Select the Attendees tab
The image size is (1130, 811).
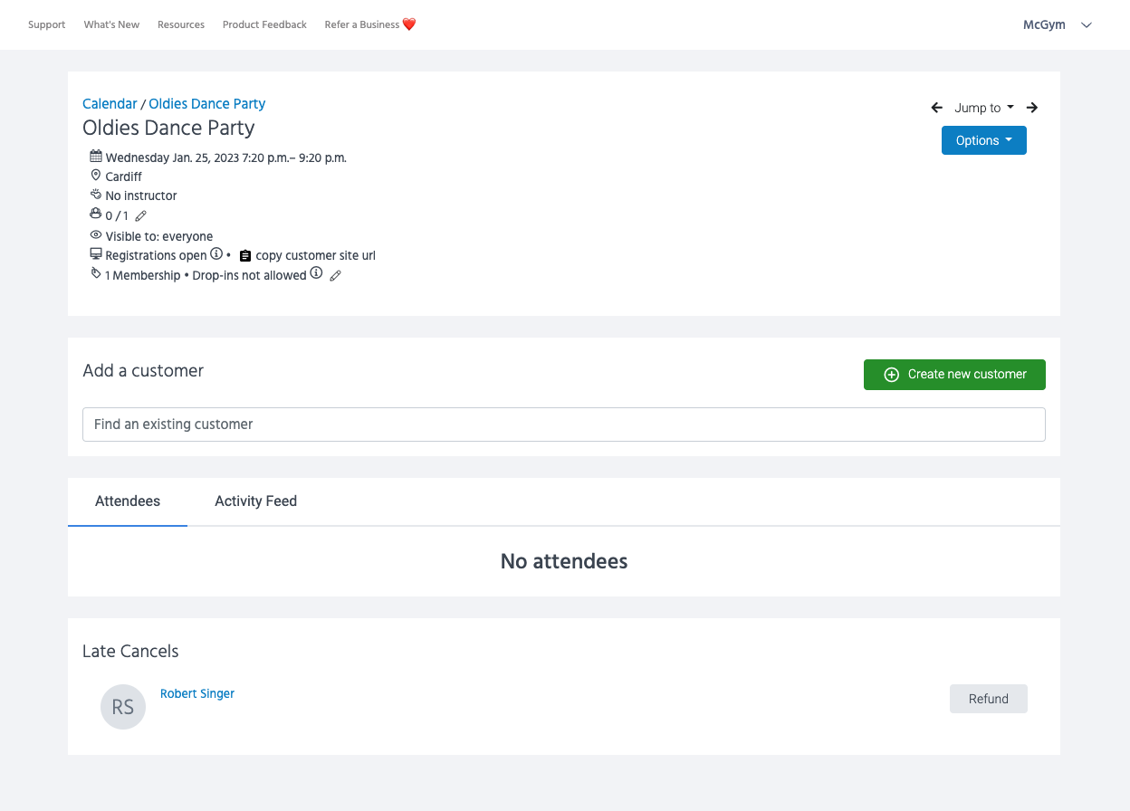128,501
